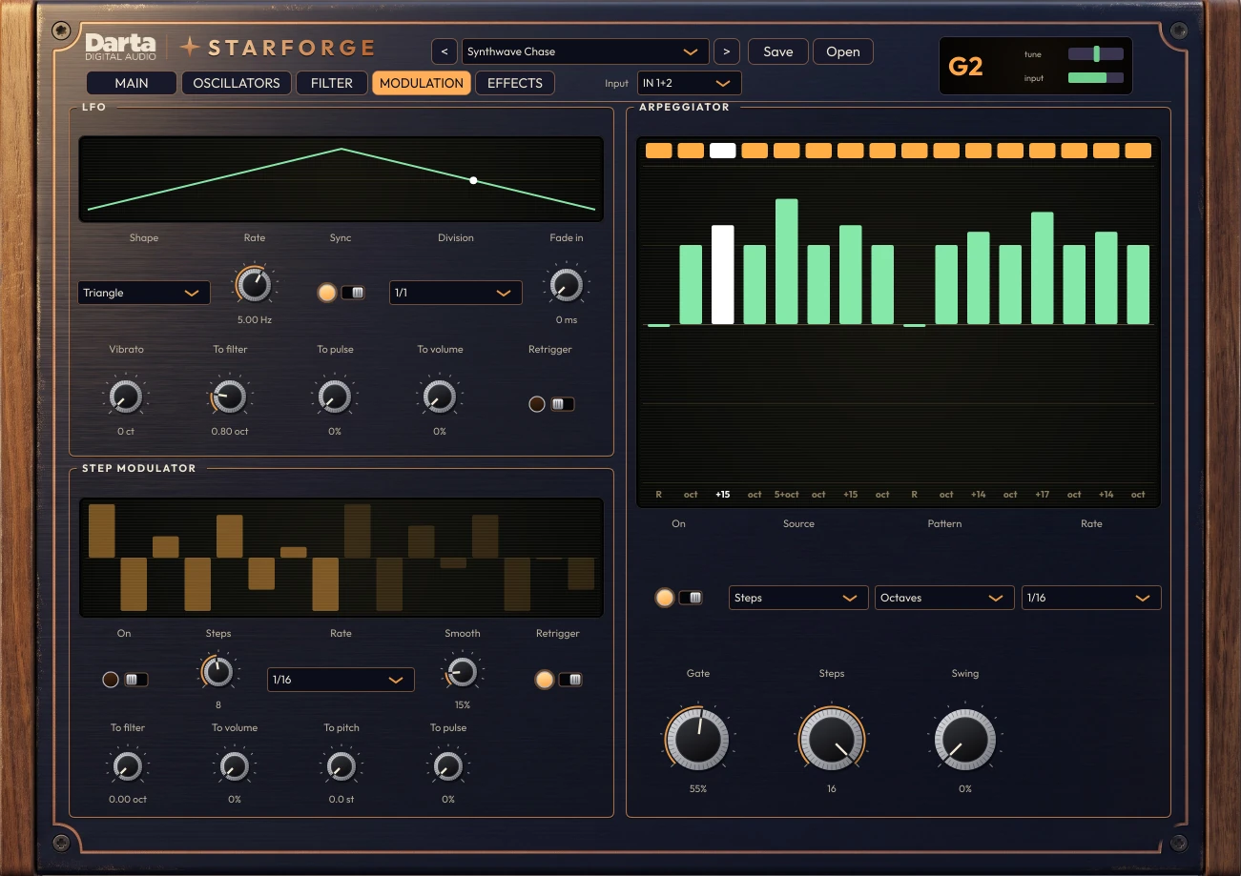Click the LFO To filter knob
Viewport: 1241px width, 876px height.
coord(230,396)
